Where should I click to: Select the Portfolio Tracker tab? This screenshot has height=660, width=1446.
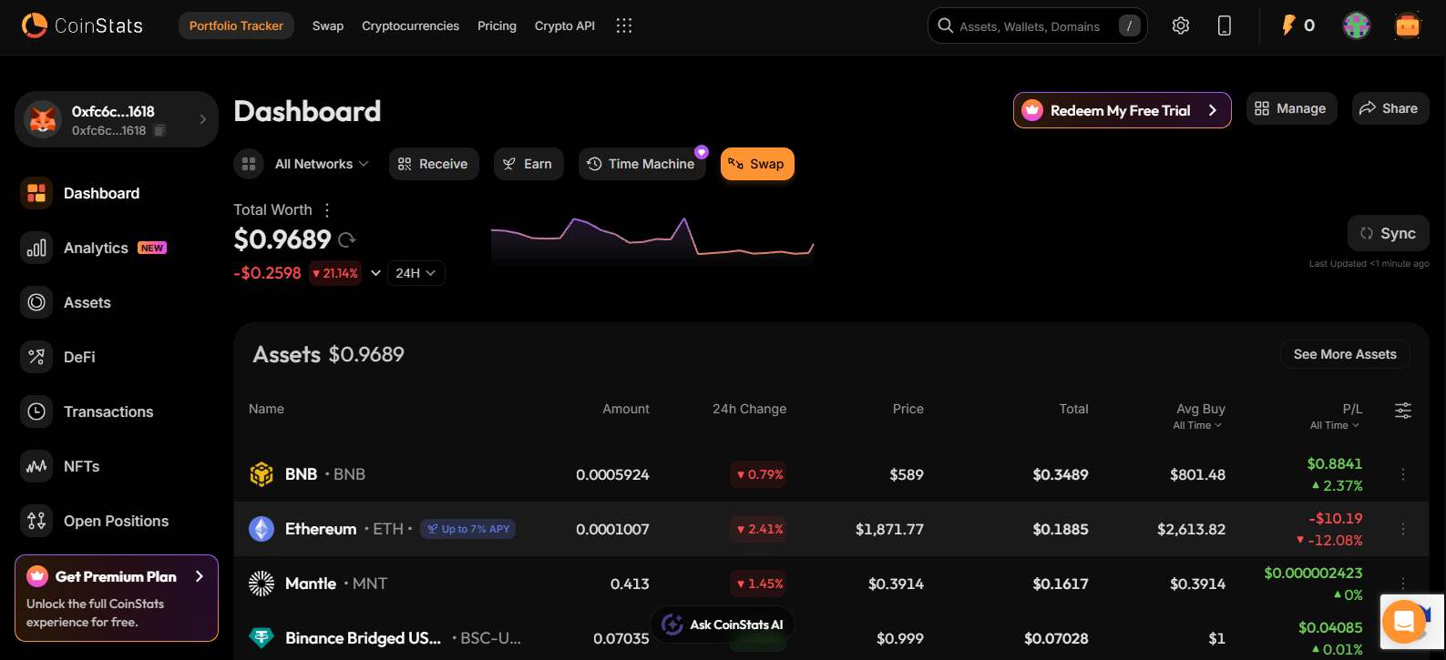click(236, 25)
